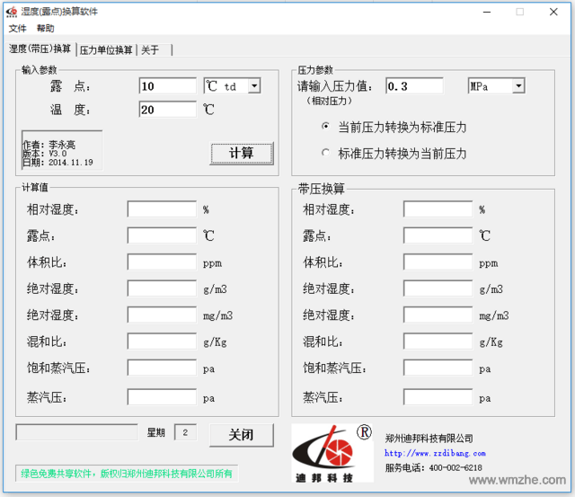Click 计算值 露点 output field
Screen dimensions: 575x497
(x=162, y=235)
